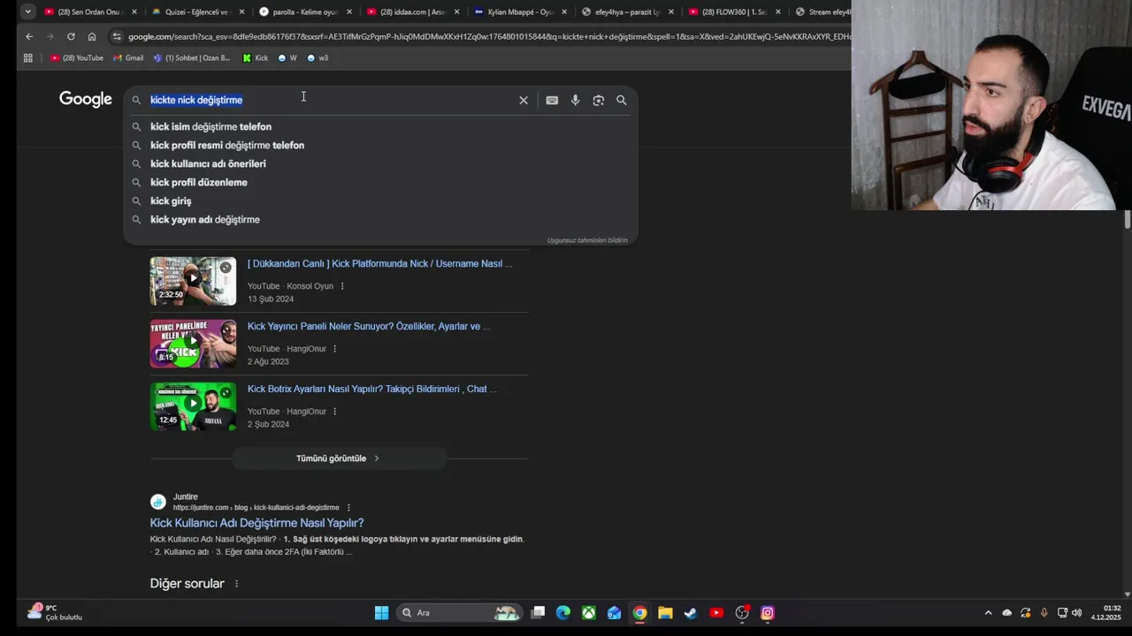
Task: Play the Kick Yayıncı Paneli video thumbnail
Action: (193, 344)
